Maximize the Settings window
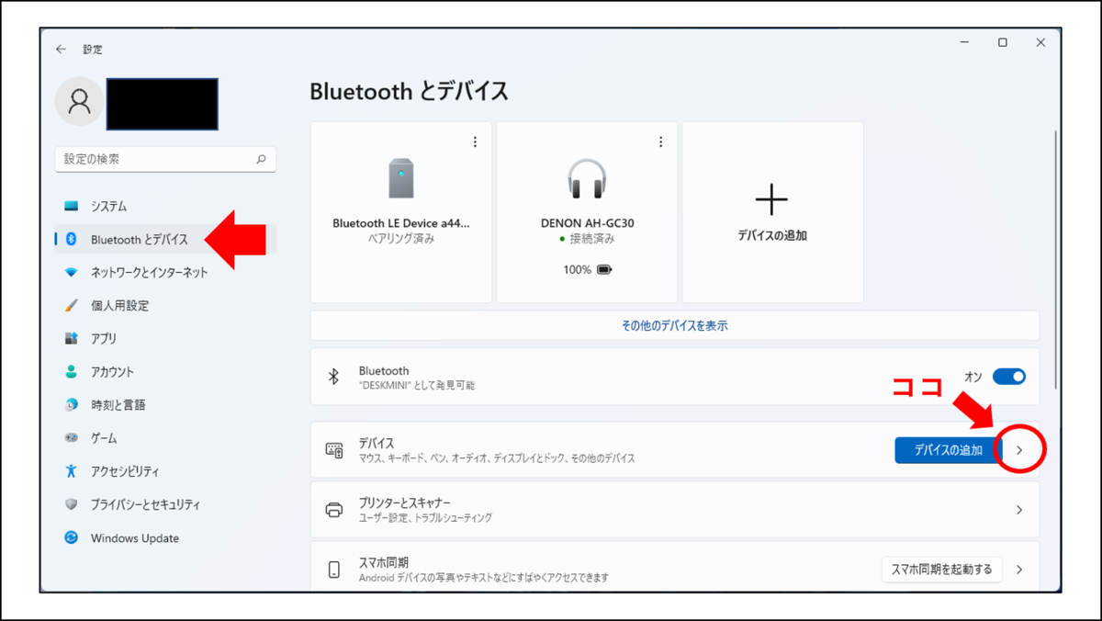1102x621 pixels. pos(1002,42)
